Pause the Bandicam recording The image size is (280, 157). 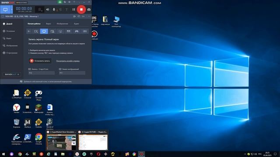point(73,10)
